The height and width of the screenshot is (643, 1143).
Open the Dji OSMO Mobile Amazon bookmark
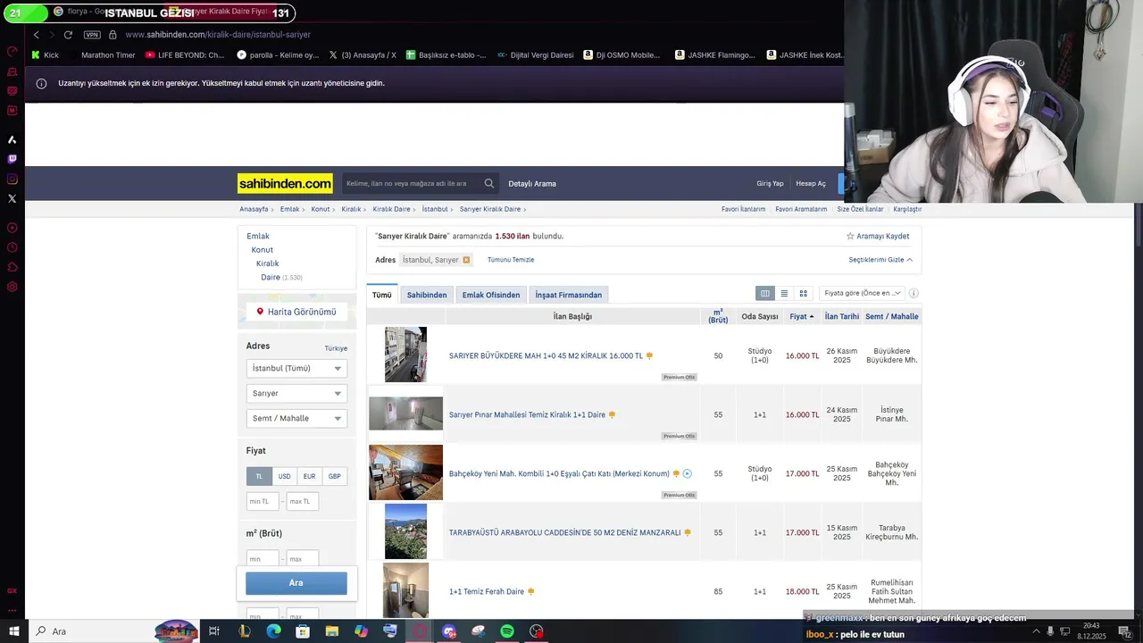coord(622,54)
